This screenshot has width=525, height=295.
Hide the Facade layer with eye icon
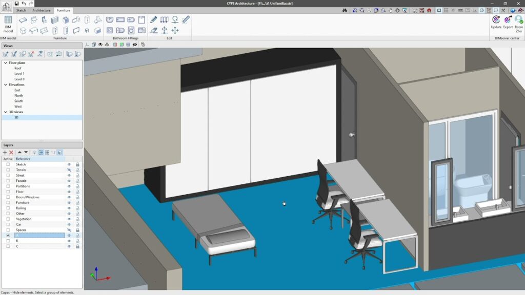[x=69, y=181]
